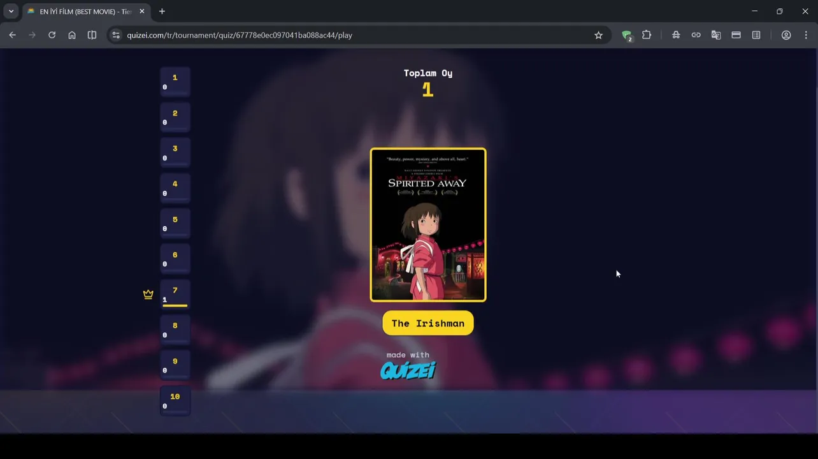
Task: Open the tab search dropdown
Action: 11,11
